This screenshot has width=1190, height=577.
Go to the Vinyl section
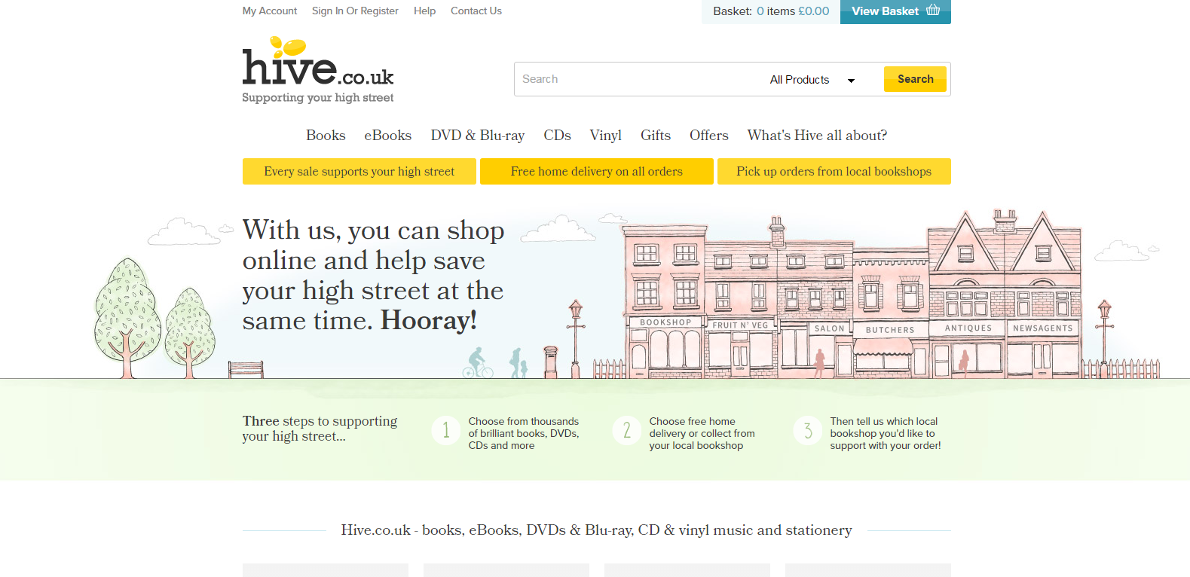[606, 136]
